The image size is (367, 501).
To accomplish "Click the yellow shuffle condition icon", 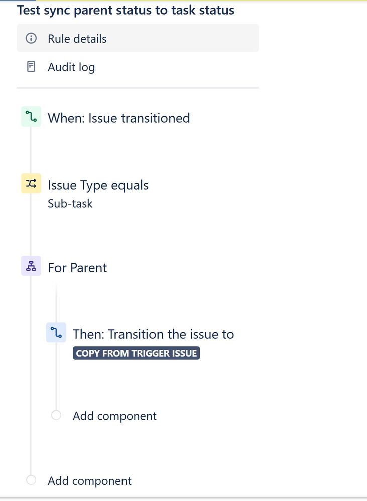I will [x=31, y=183].
